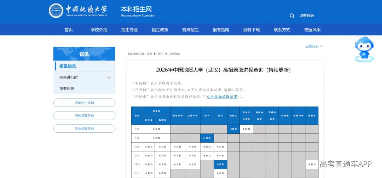Go to 招生专业 in the navigation bar
This screenshot has width=382, height=178.
click(x=129, y=30)
